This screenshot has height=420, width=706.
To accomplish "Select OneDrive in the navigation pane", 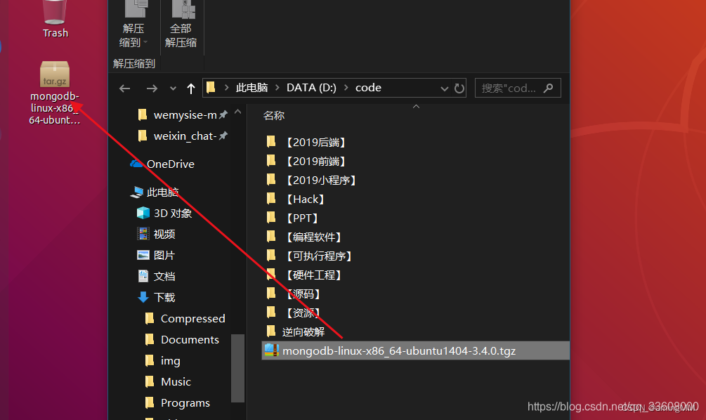I will pyautogui.click(x=162, y=164).
